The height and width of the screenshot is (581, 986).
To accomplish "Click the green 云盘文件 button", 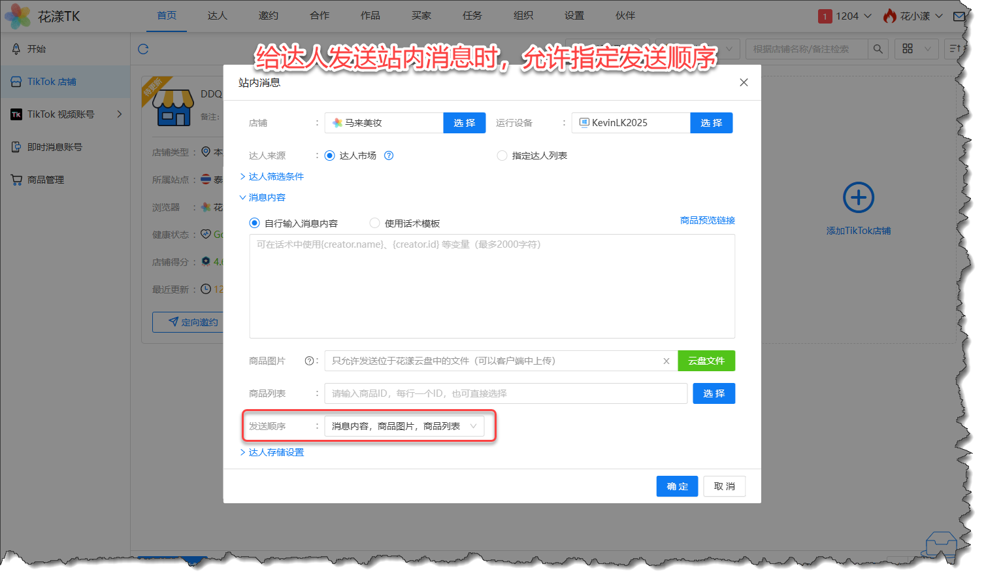I will (x=706, y=361).
